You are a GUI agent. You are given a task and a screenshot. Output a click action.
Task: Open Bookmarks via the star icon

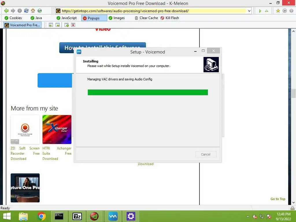[278, 11]
